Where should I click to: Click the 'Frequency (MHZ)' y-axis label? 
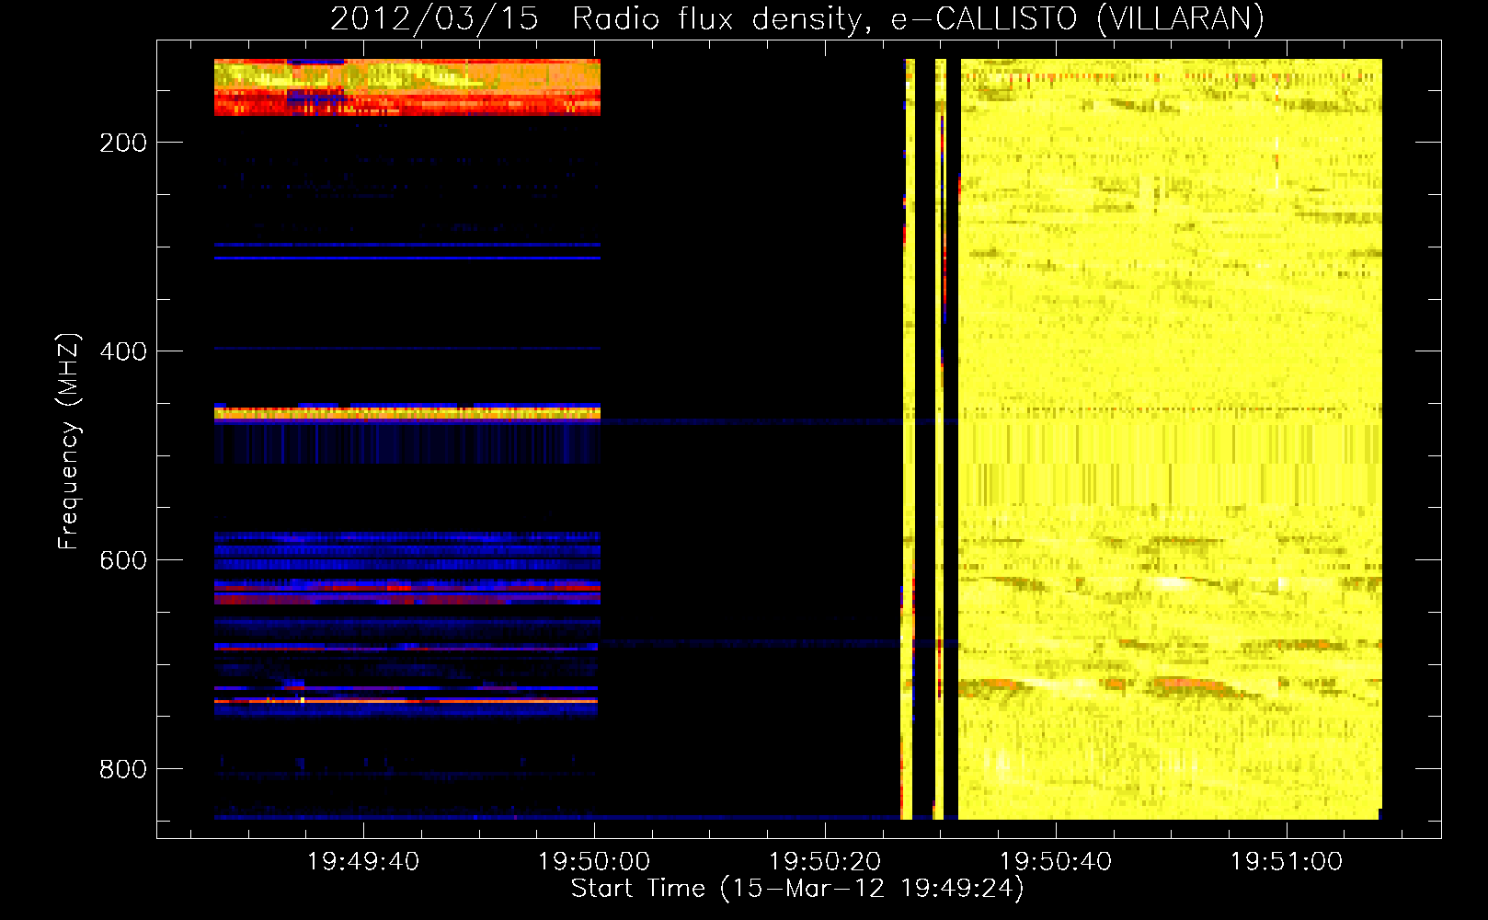[x=69, y=441]
